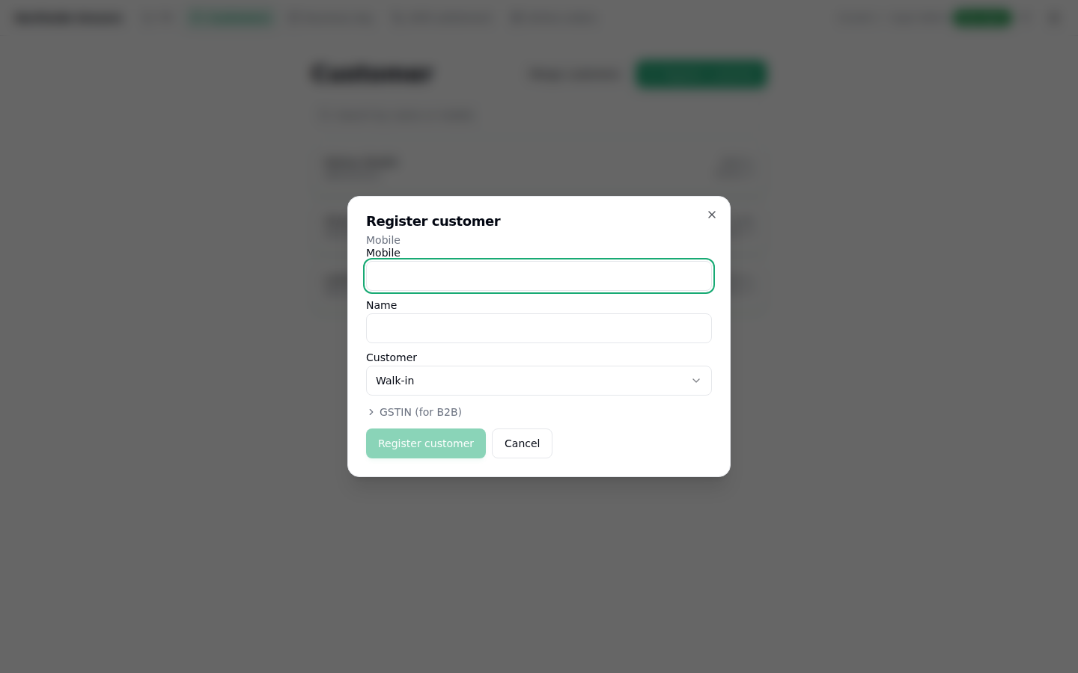Screen dimensions: 1078x673
Task: Click the chevron icon beside GSTIN (for B2B)
Action: point(371,412)
